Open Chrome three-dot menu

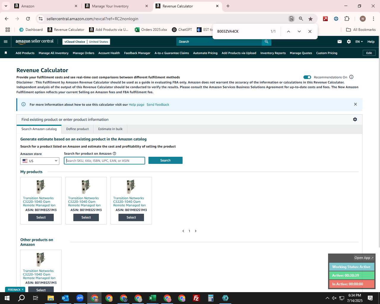coord(373,19)
